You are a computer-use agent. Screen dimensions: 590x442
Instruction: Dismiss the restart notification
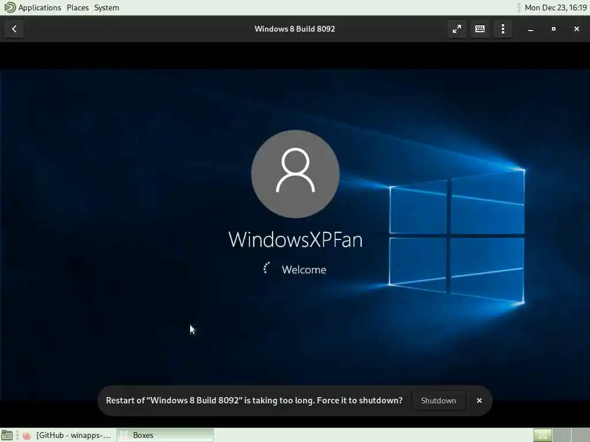coord(479,401)
